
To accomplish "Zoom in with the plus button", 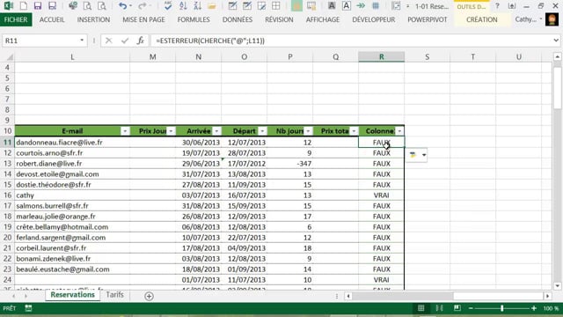I will [534, 308].
